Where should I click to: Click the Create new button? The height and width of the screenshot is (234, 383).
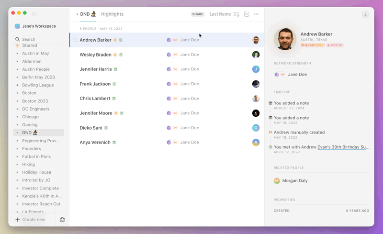pos(30,220)
